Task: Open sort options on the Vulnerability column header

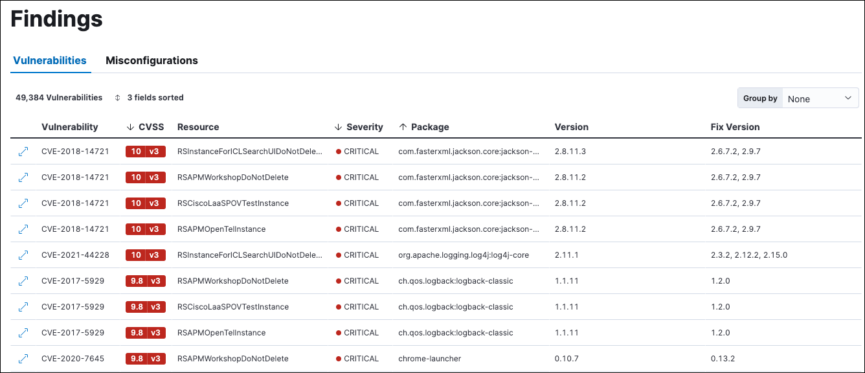Action: point(70,126)
